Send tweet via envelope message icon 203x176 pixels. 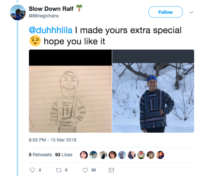click(111, 170)
